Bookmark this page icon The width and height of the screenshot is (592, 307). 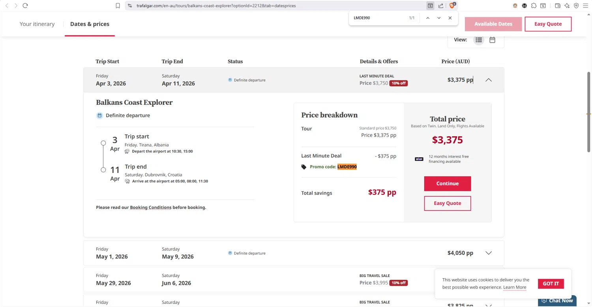[118, 6]
